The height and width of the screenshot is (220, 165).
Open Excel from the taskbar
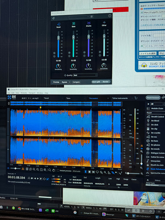point(47,210)
